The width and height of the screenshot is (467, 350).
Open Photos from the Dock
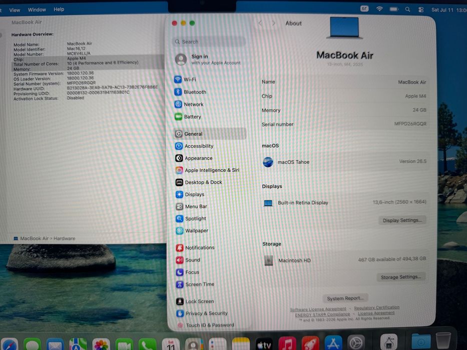(101, 344)
